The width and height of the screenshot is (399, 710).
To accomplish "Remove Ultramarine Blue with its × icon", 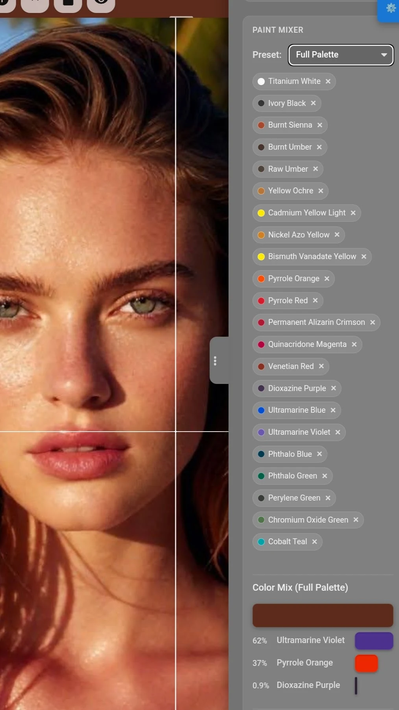I will pyautogui.click(x=333, y=410).
